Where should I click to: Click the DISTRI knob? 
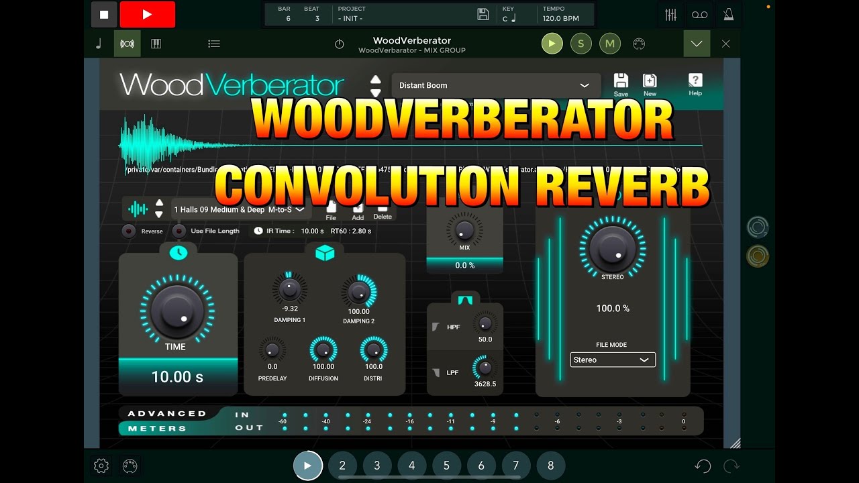373,350
